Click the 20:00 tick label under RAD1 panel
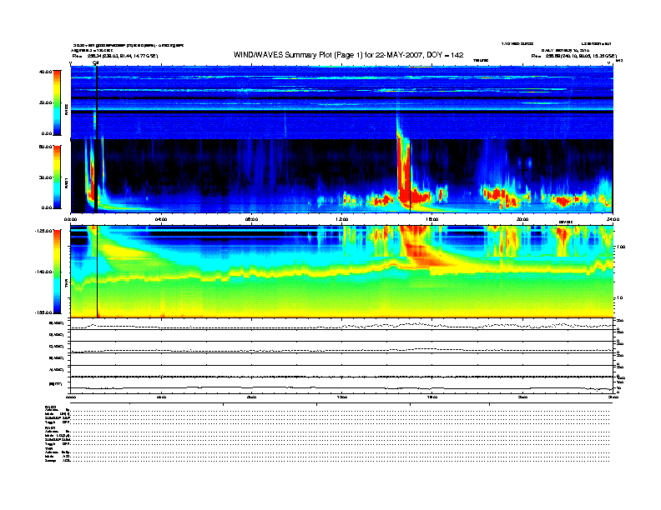661x510 pixels. 522,219
